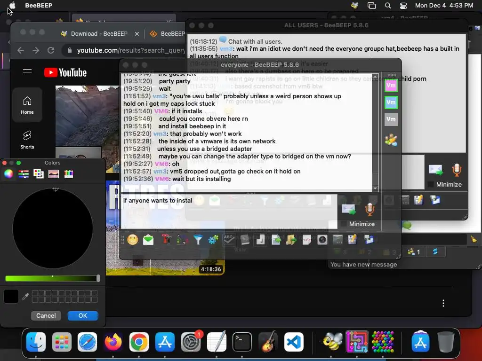Switch to Download - BeeBEEP browser tab
482x361 pixels.
coord(99,34)
